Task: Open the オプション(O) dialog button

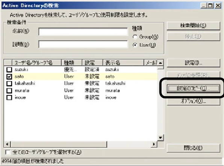Action: tap(193, 101)
